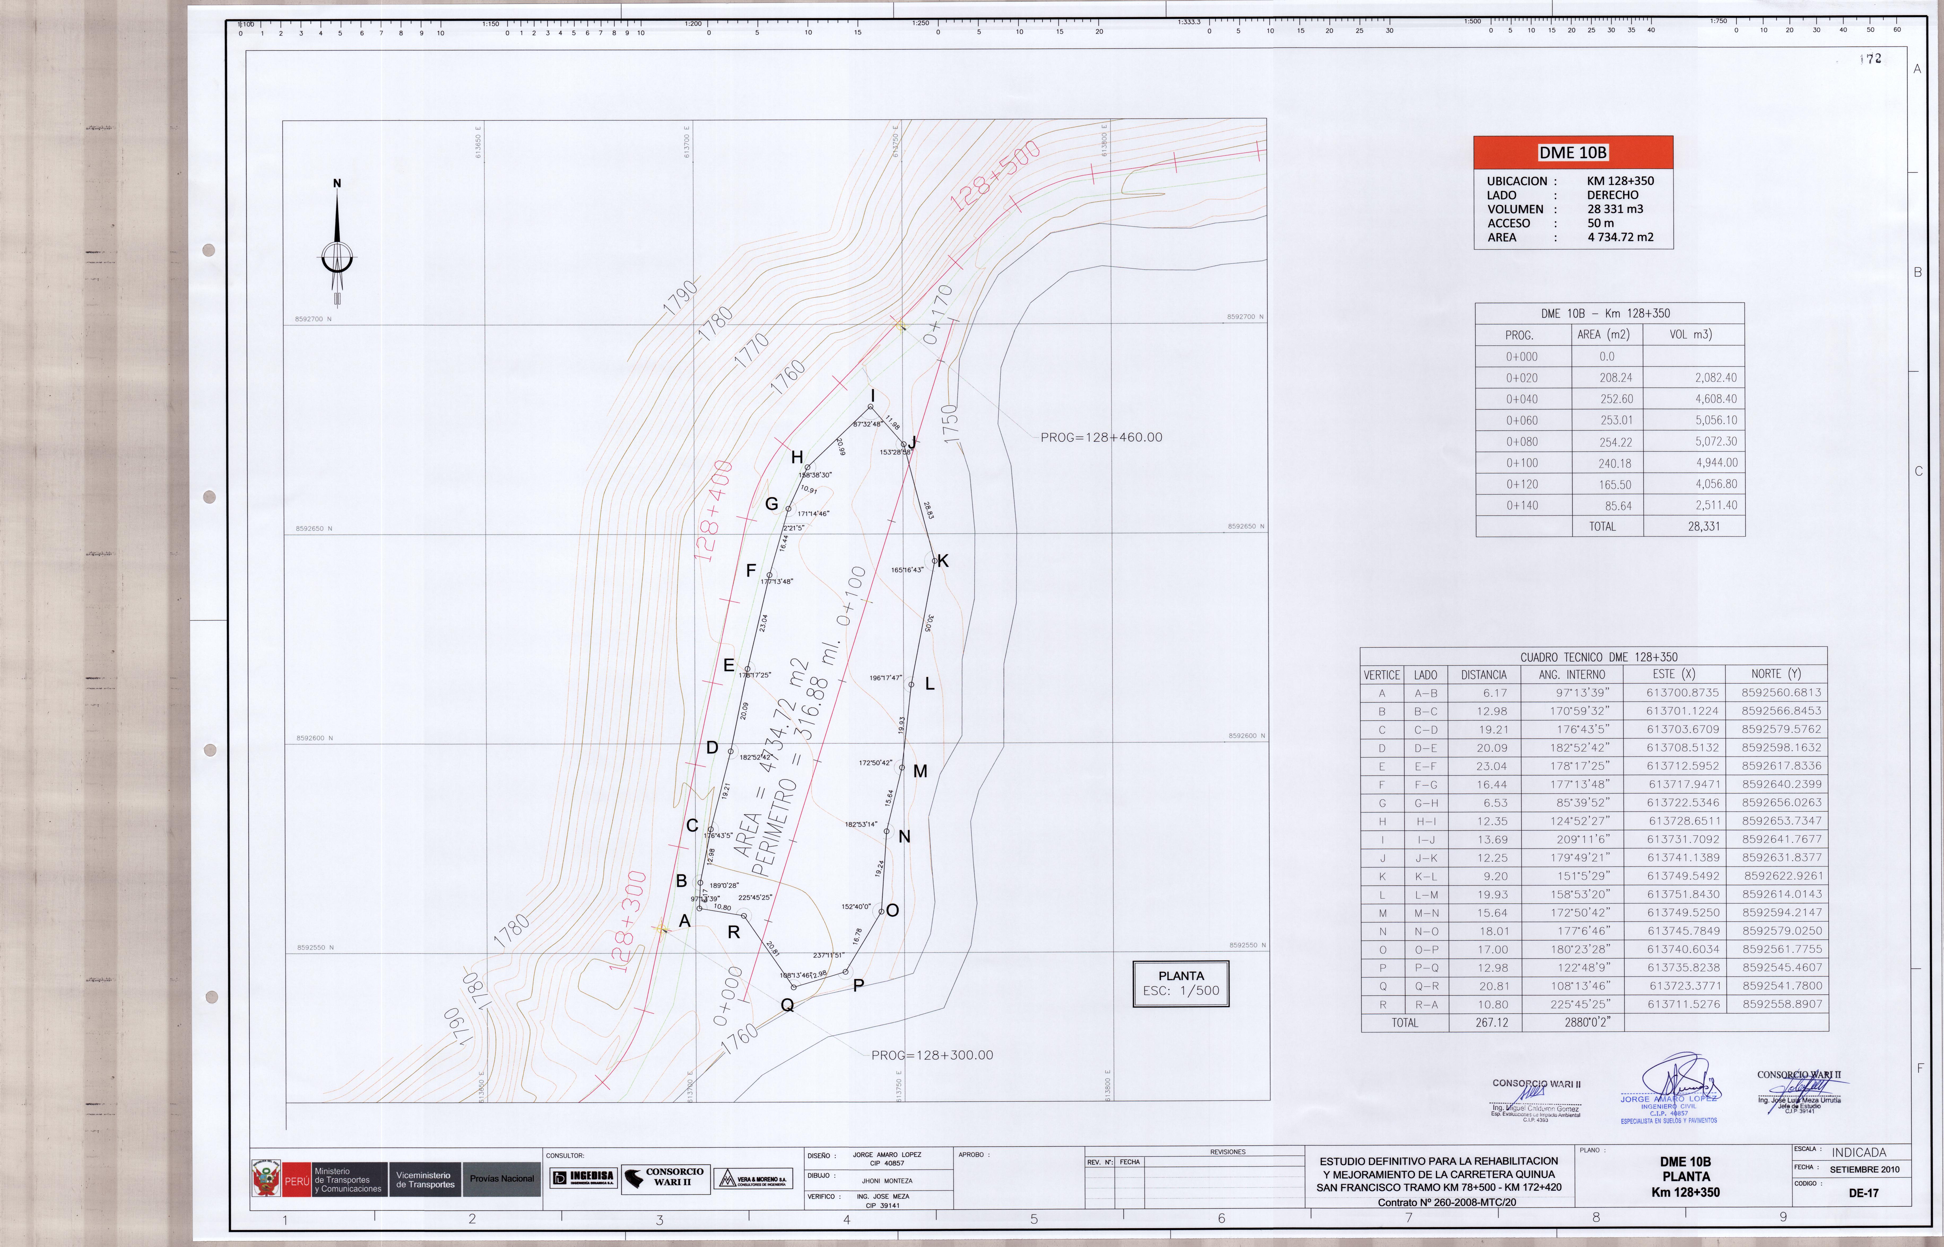The height and width of the screenshot is (1247, 1944).
Task: Click the CUADRO TECNICO DME 128+350 title
Action: 1598,657
